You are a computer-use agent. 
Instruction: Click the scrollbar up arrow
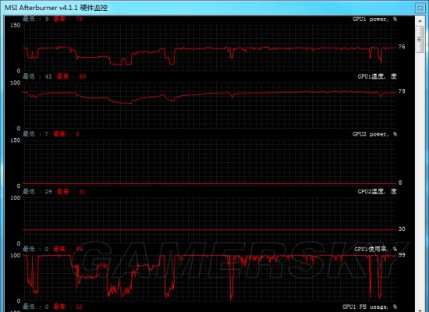[420, 20]
